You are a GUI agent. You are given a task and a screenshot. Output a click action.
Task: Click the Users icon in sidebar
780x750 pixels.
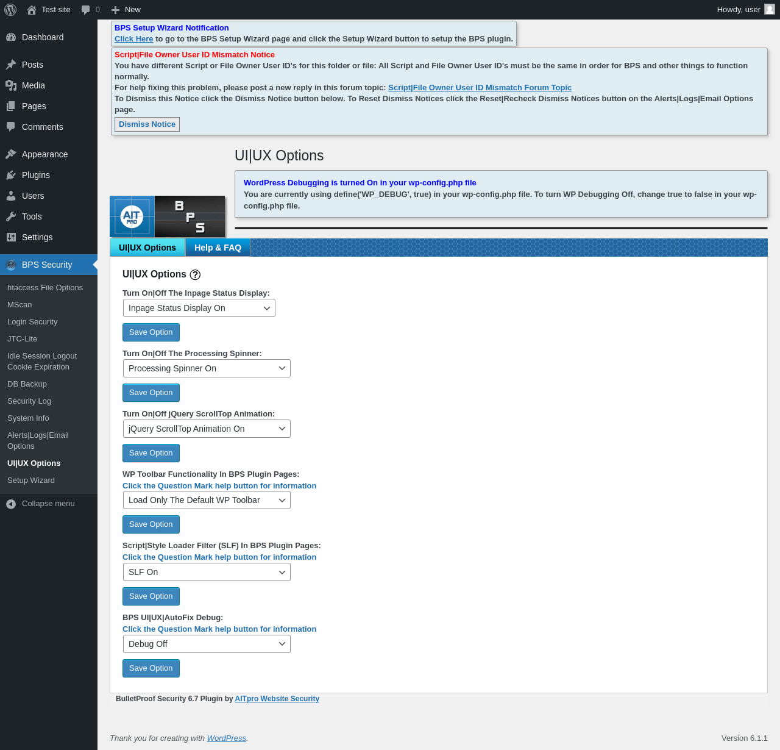[x=11, y=196]
